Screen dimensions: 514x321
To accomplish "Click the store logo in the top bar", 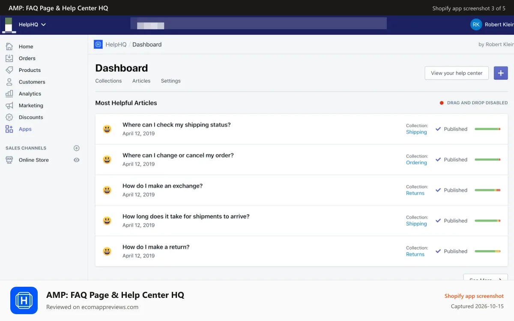I will (x=9, y=24).
